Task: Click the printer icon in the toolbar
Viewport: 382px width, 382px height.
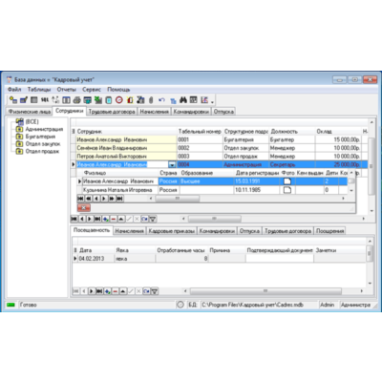Action: [76, 100]
